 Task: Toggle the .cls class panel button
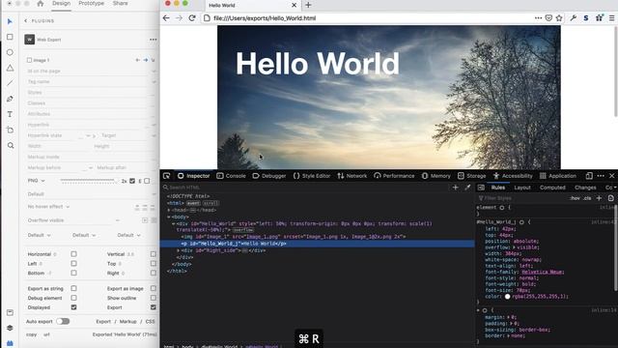point(587,198)
